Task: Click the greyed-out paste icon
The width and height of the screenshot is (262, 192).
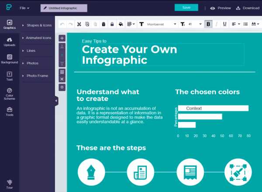Action: 95,24
